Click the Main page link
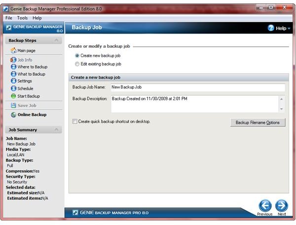Viewport: 296px width, 225px height. tap(26, 51)
